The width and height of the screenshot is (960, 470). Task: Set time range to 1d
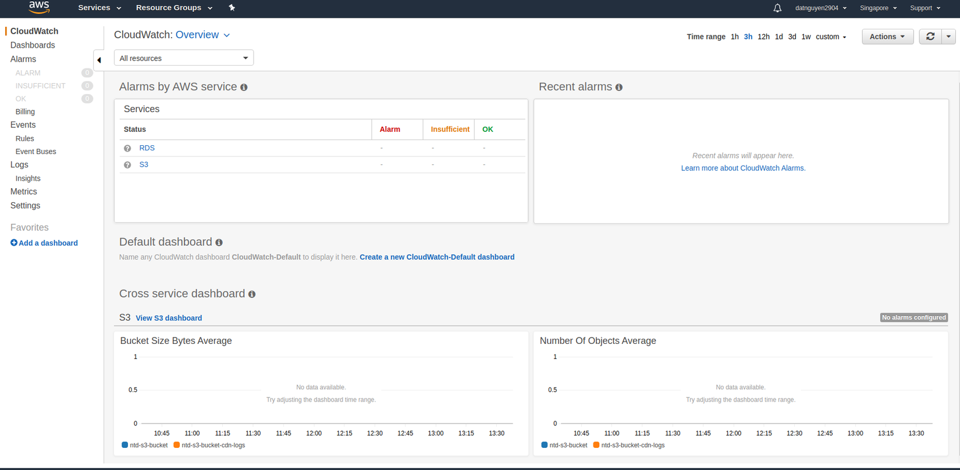779,37
